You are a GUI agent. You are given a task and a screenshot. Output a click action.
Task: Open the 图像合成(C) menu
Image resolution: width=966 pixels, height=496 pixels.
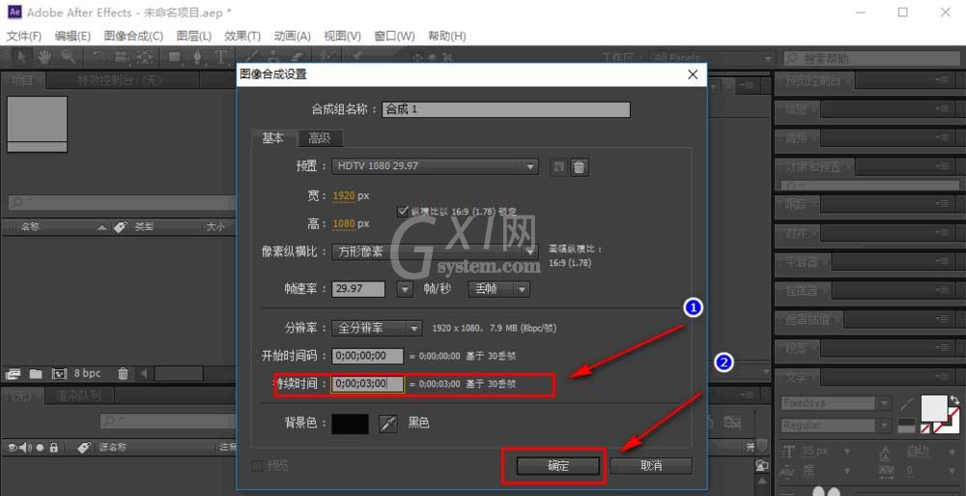click(x=133, y=36)
